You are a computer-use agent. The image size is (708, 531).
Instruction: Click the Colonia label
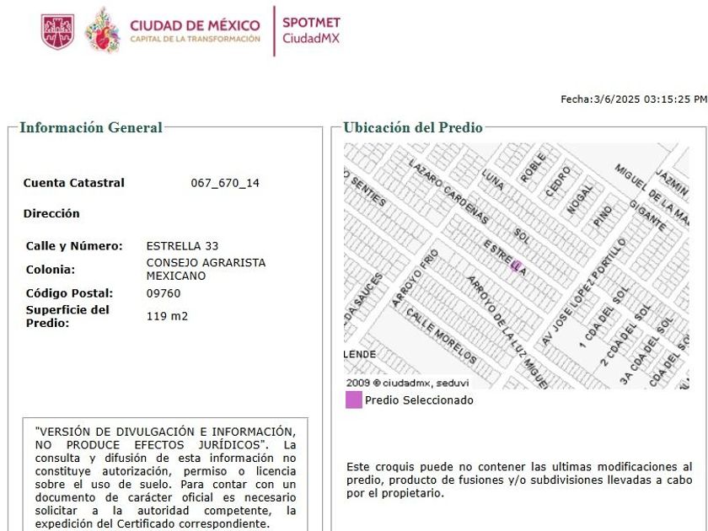pos(51,270)
